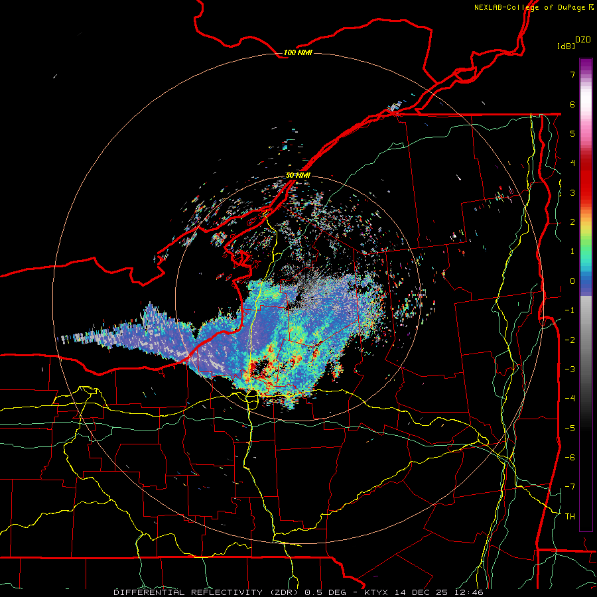Viewport: 597px width, 597px height.
Task: Click the DZD legend title
Action: 583,40
